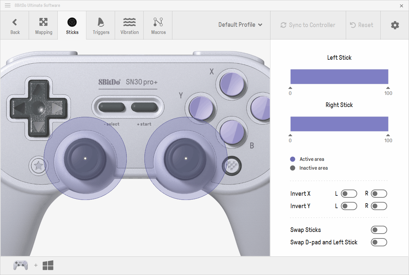
Task: Open the hamburger menu icon
Action: pos(7,6)
